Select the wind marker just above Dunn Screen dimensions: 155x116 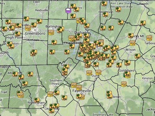(98, 72)
